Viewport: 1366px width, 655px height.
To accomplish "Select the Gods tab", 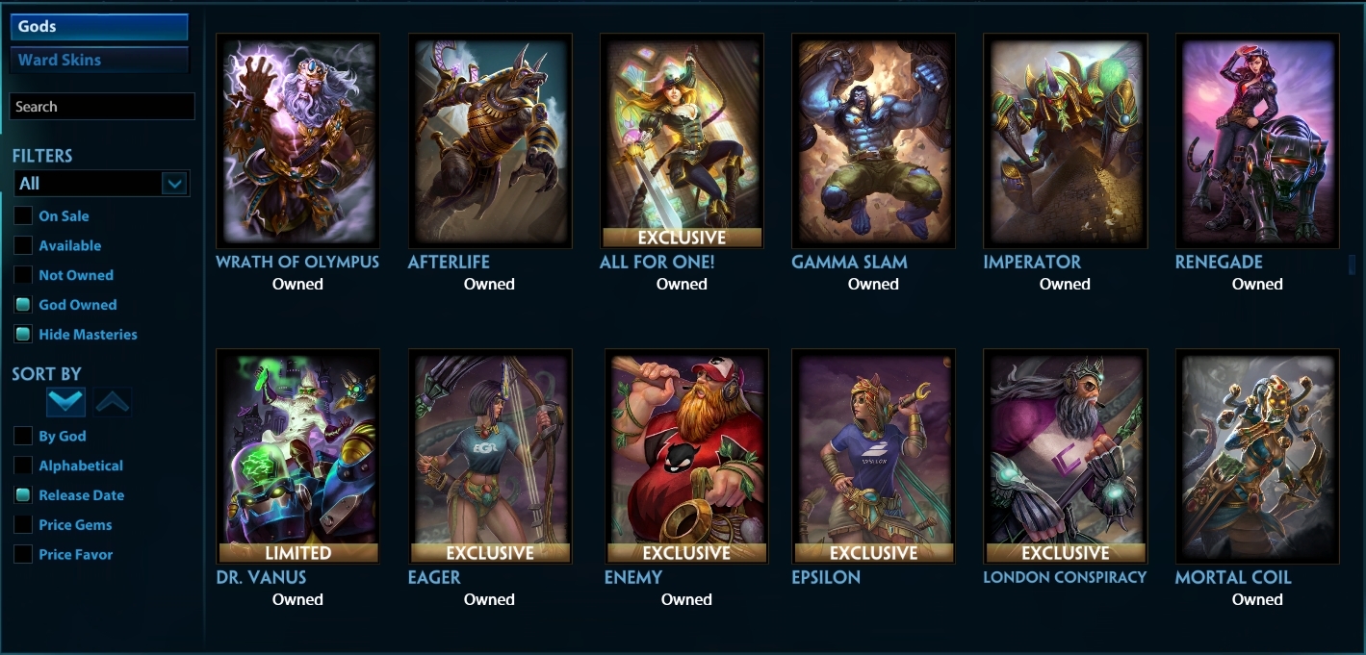I will click(x=99, y=27).
